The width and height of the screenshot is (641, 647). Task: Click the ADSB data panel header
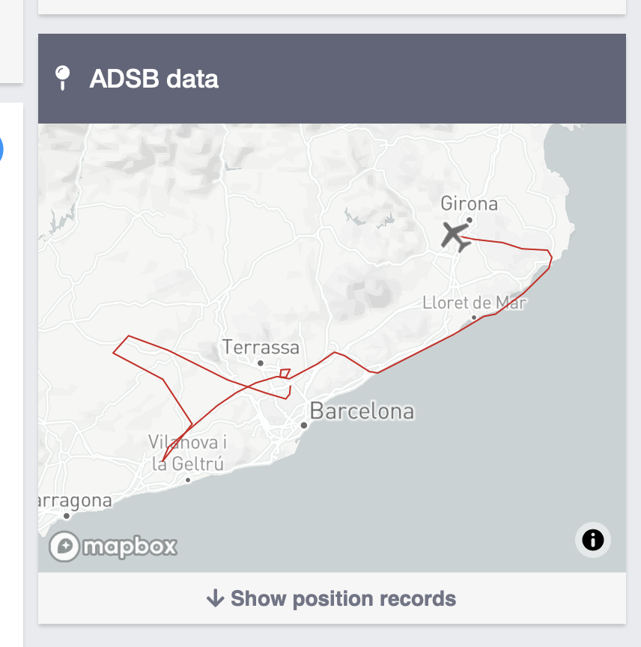tap(332, 79)
